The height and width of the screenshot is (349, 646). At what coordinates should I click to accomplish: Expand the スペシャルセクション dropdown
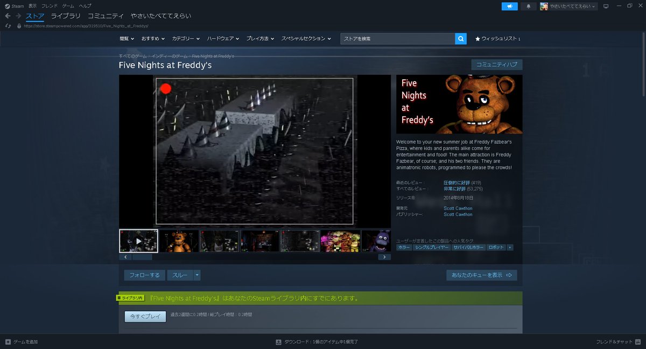306,39
